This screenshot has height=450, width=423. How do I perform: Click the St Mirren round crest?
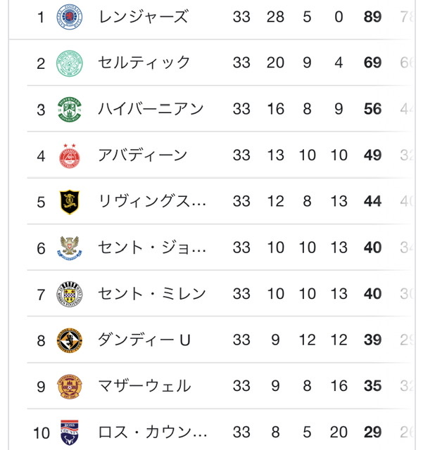70,295
